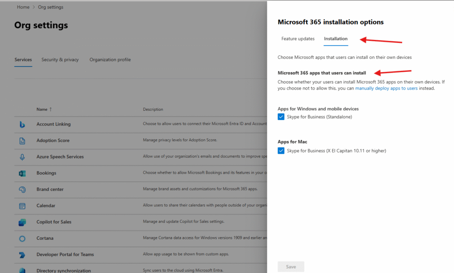The image size is (454, 273).
Task: Click the Azure Speech Services microphone icon
Action: (22, 157)
